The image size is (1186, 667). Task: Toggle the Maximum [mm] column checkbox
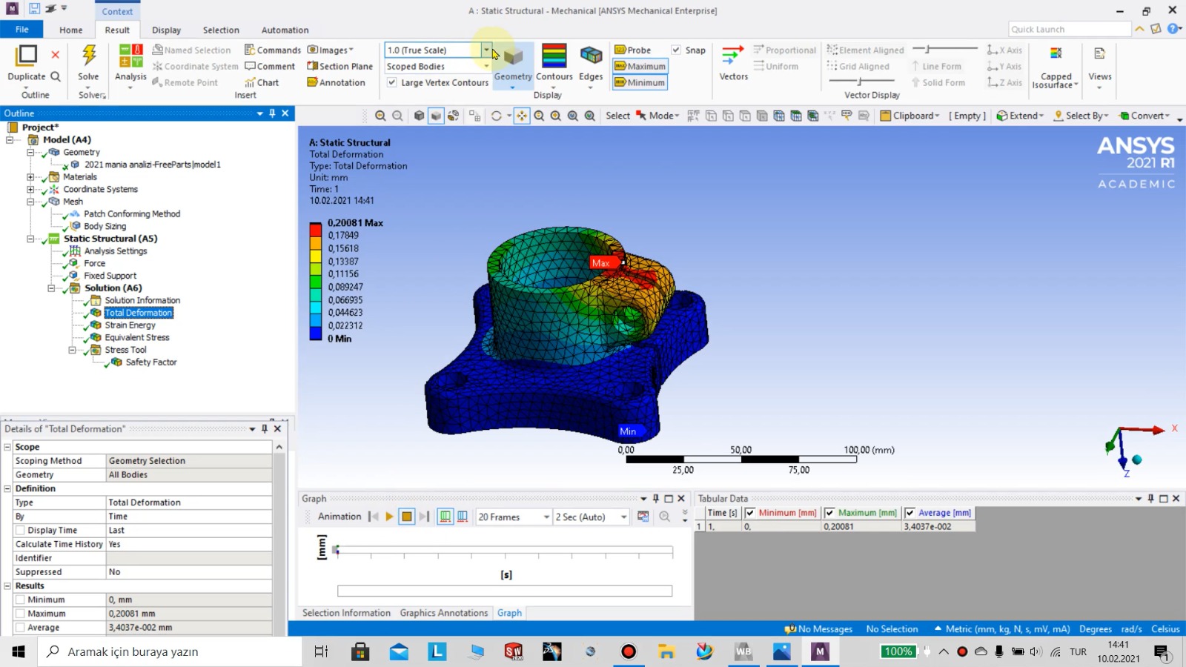pyautogui.click(x=829, y=513)
